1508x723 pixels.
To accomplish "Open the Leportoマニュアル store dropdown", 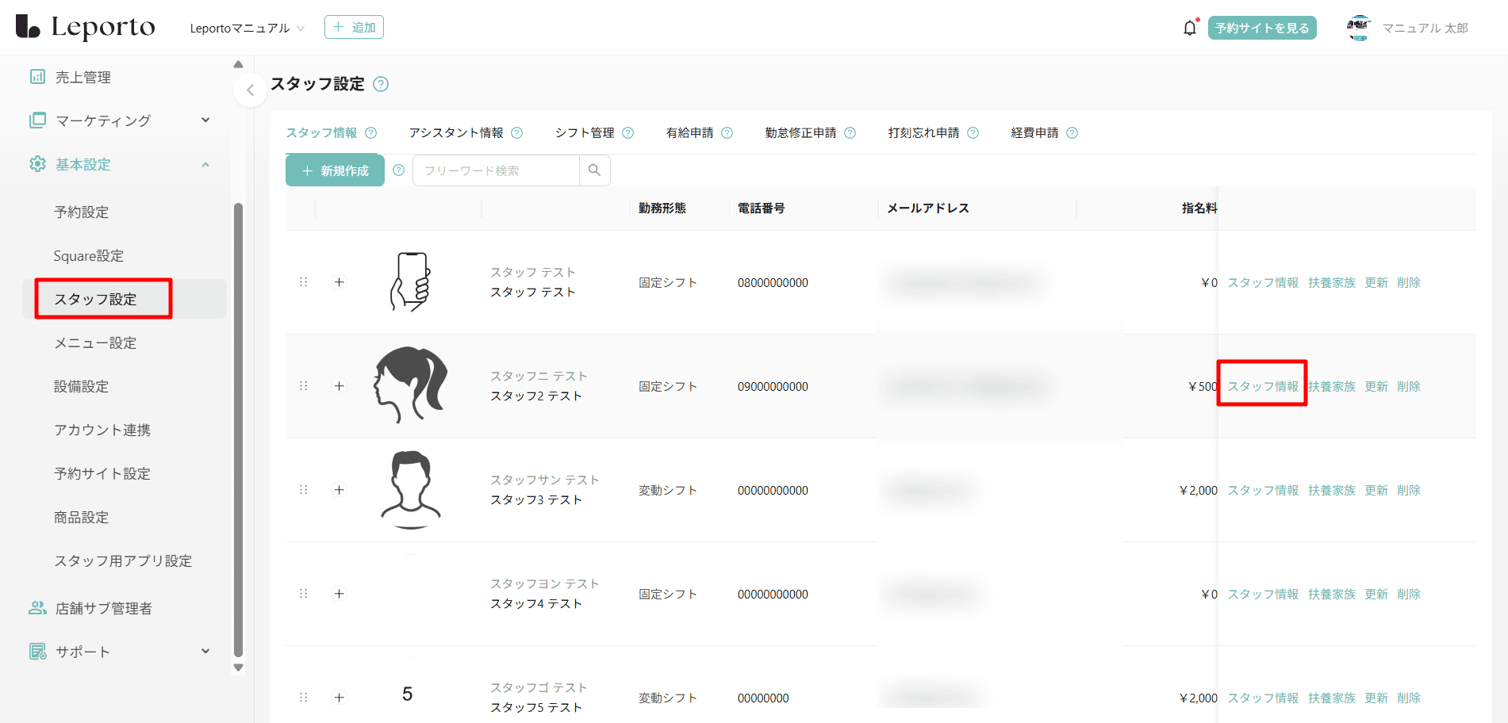I will click(247, 29).
